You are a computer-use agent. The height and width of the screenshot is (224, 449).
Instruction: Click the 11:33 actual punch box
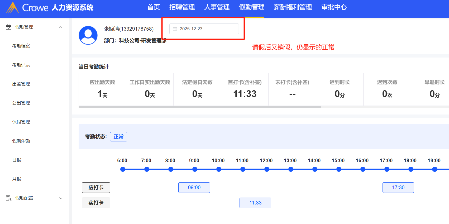pos(255,203)
